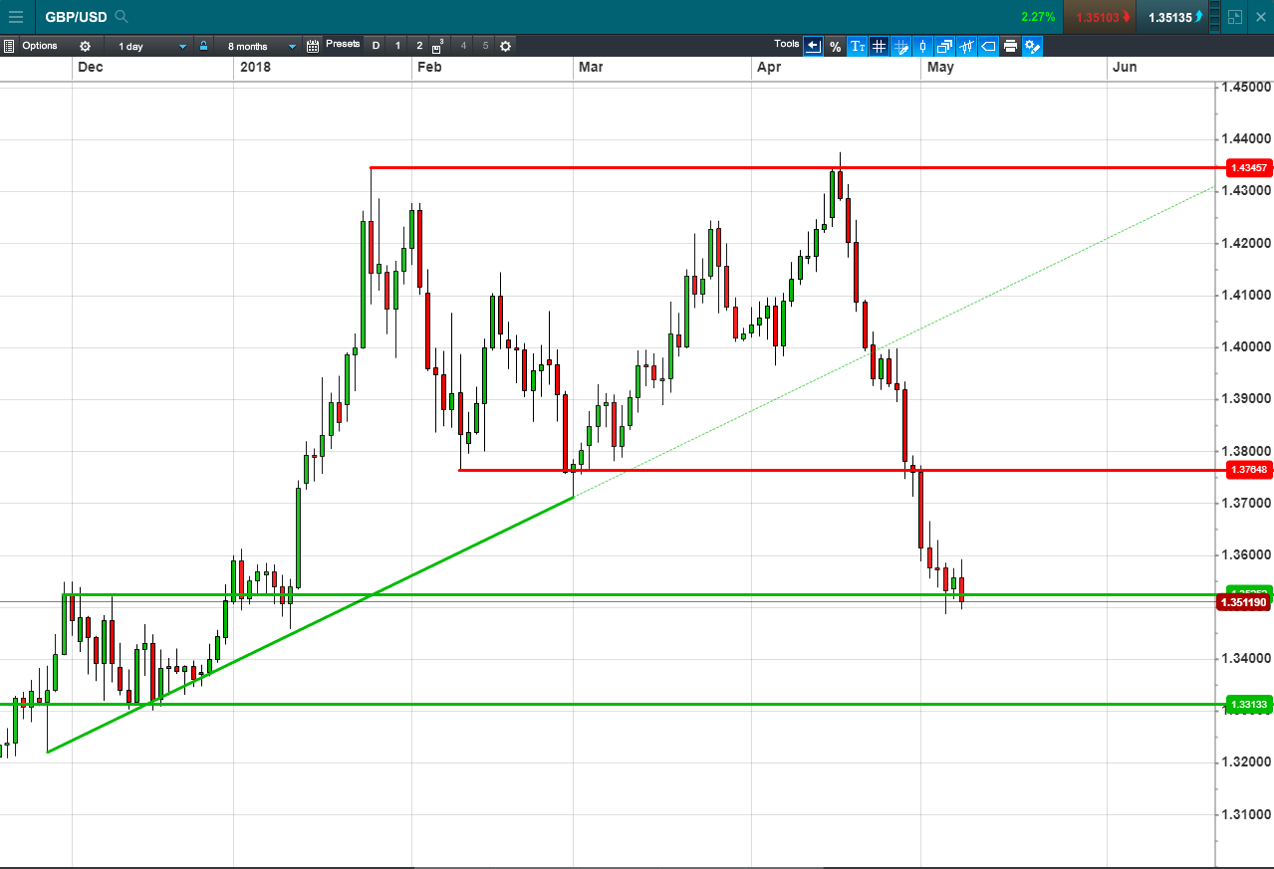Click the Presets label
Image resolution: width=1274 pixels, height=869 pixels.
(x=343, y=44)
